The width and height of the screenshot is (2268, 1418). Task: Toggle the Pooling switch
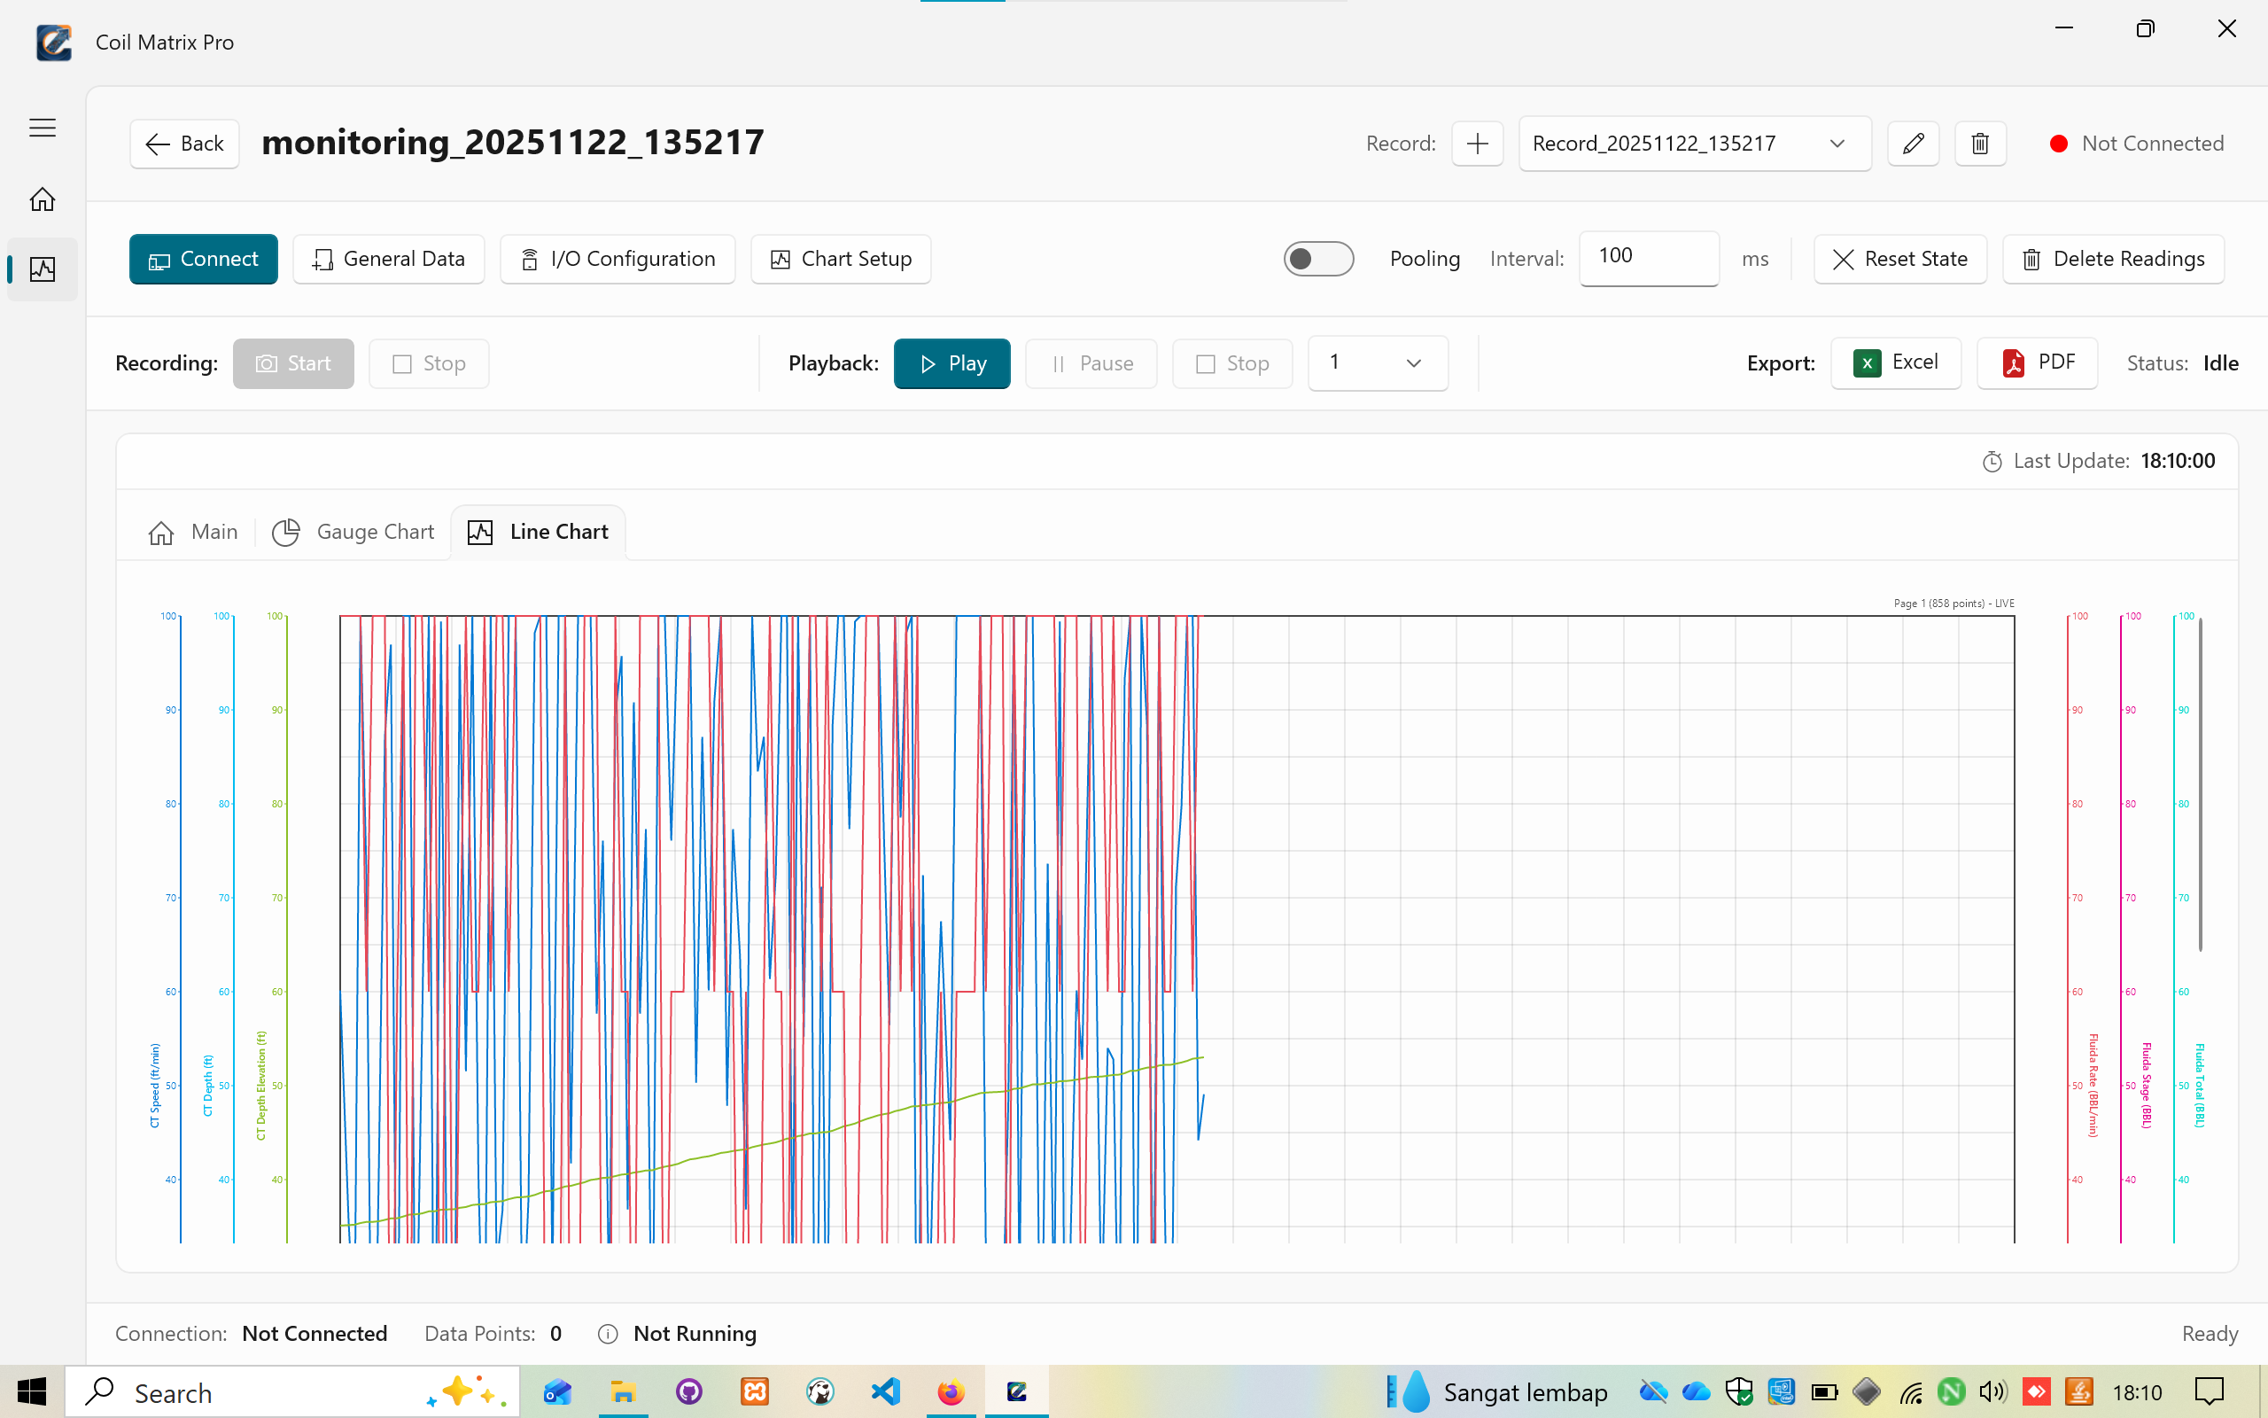[1317, 259]
